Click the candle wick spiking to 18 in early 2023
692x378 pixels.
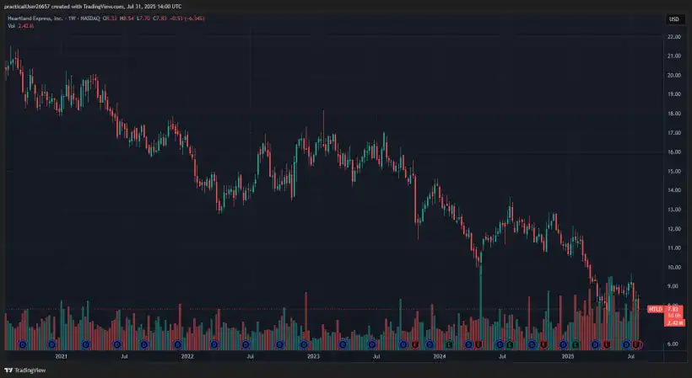point(323,114)
